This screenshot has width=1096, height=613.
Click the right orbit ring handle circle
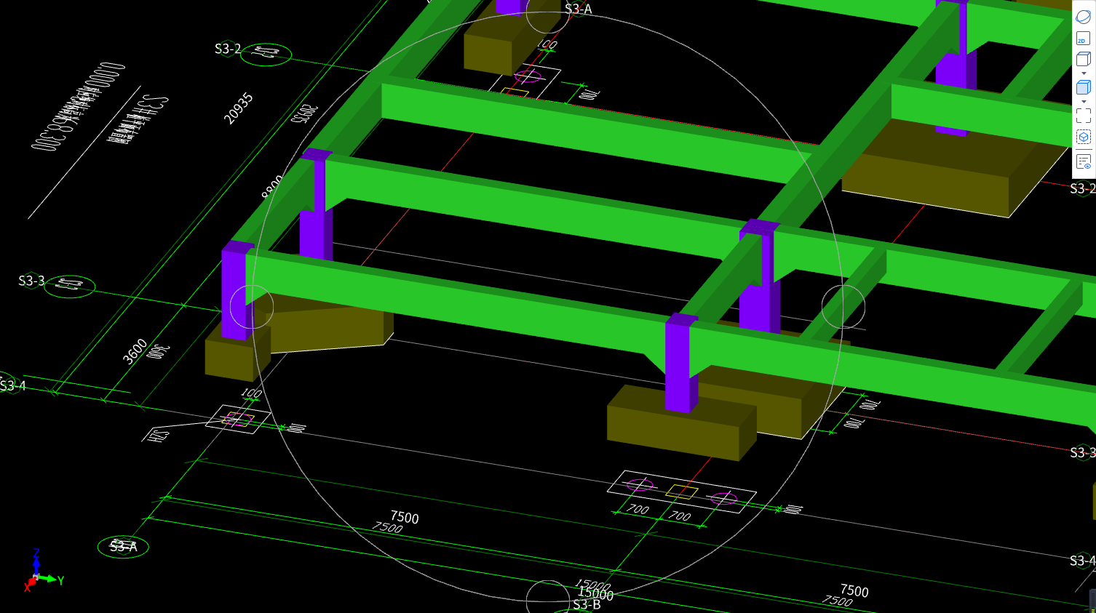point(843,306)
